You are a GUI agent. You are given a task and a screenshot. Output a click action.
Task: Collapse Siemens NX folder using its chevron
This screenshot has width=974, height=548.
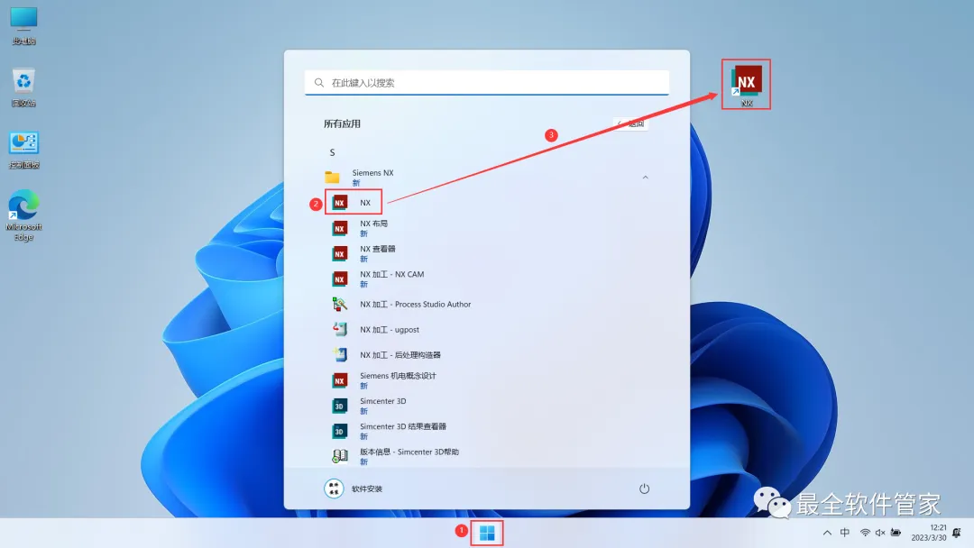tap(646, 178)
